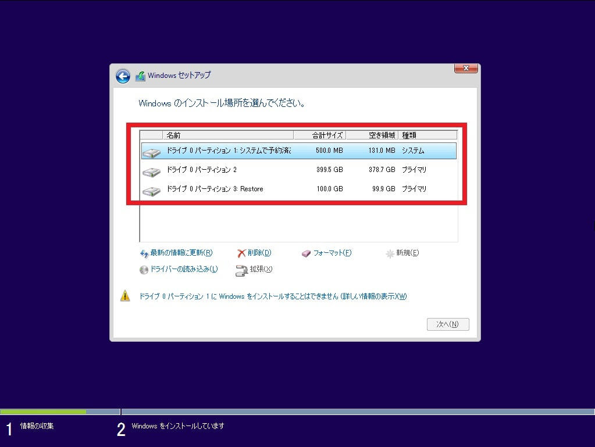
Task: Click ドライバーの読み込み(L) link
Action: (184, 269)
